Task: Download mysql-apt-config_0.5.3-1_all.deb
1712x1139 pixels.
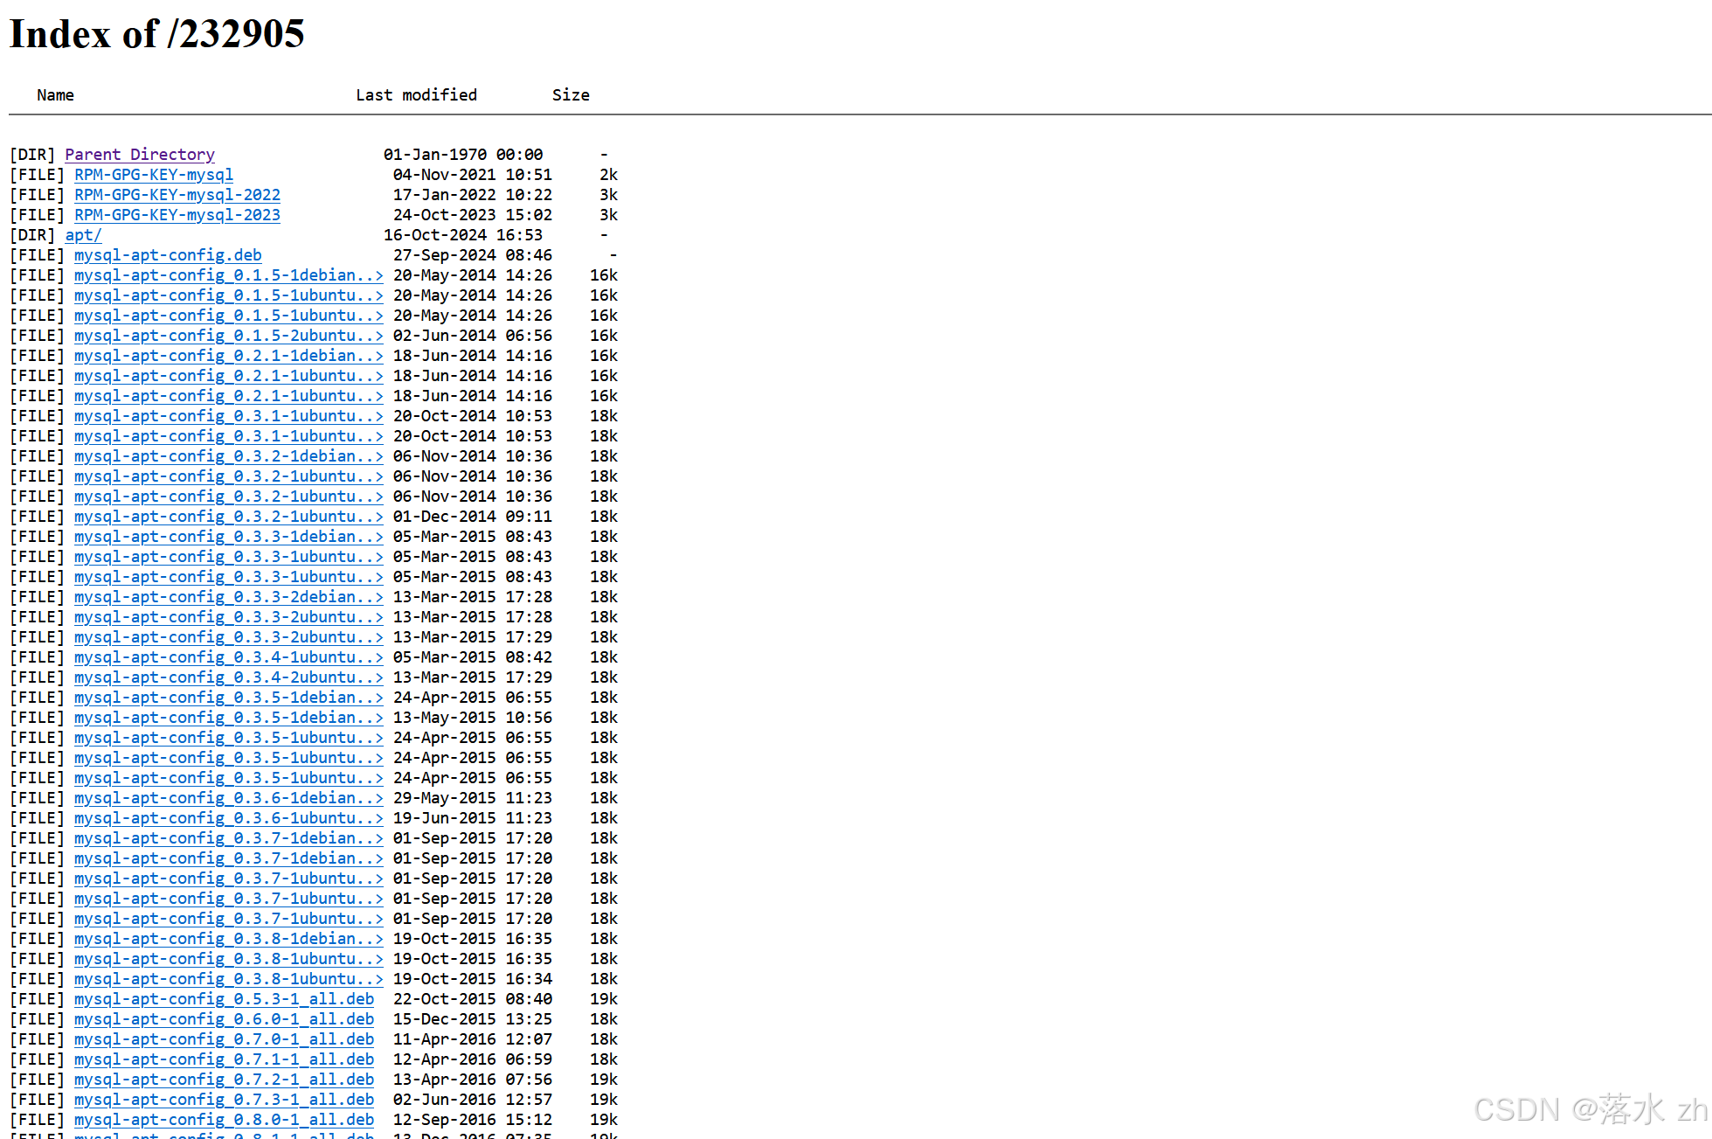Action: point(224,999)
